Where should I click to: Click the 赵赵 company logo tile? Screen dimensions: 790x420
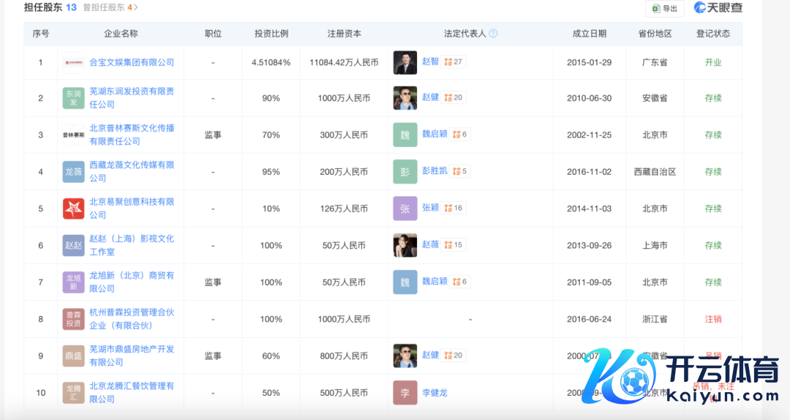tap(74, 245)
